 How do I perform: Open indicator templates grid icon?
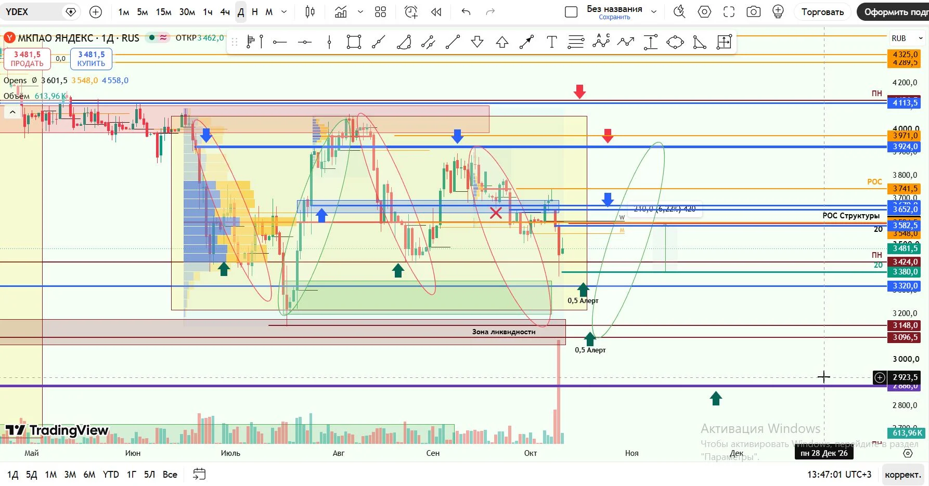click(381, 12)
